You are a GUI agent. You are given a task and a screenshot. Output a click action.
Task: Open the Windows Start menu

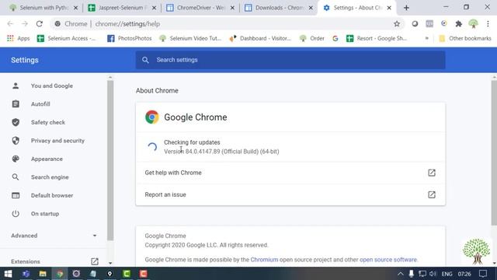point(9,274)
